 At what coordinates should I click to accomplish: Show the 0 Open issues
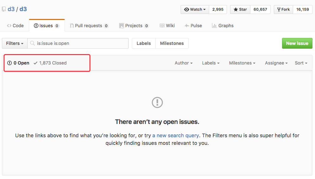pyautogui.click(x=18, y=63)
